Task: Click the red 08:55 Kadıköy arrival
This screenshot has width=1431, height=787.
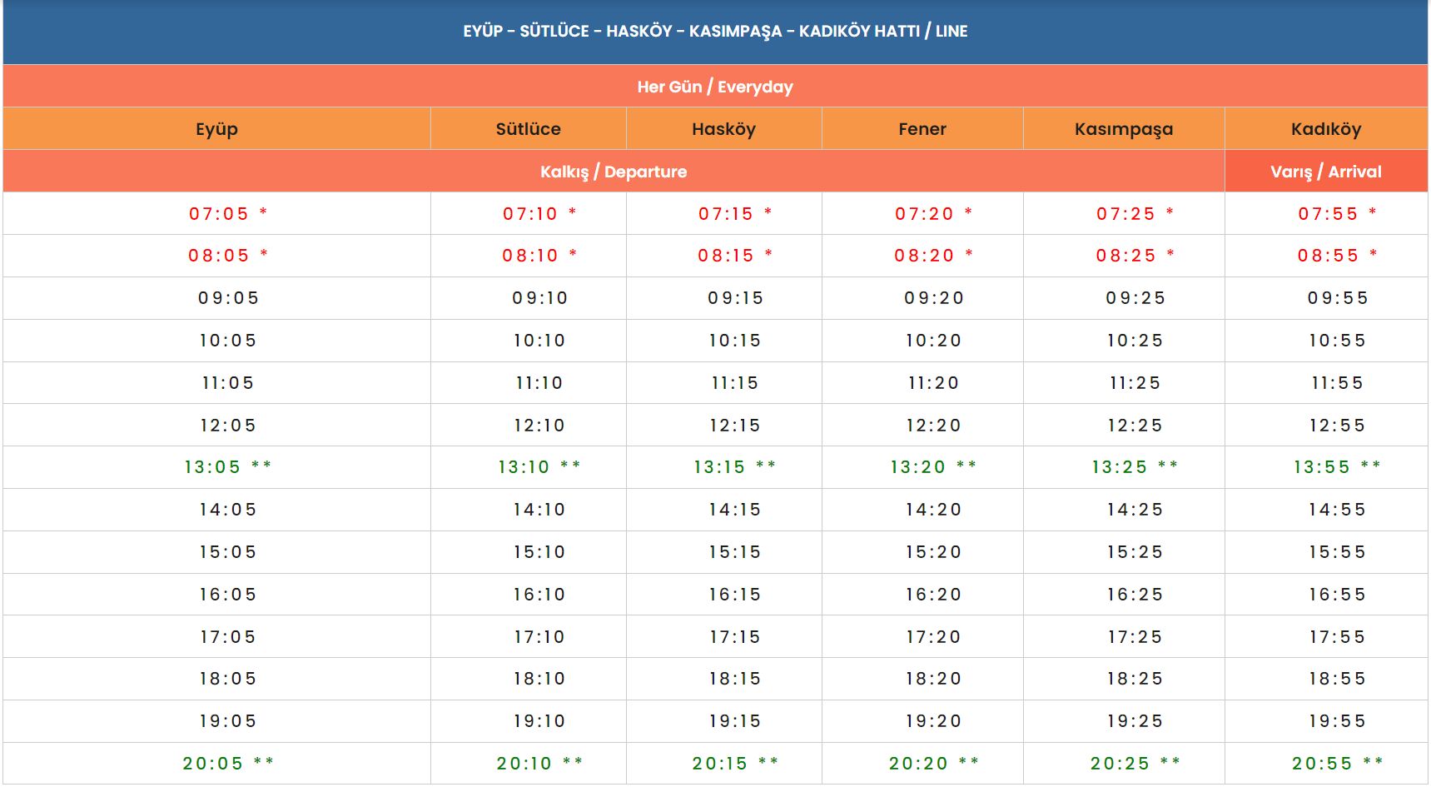Action: pyautogui.click(x=1328, y=256)
